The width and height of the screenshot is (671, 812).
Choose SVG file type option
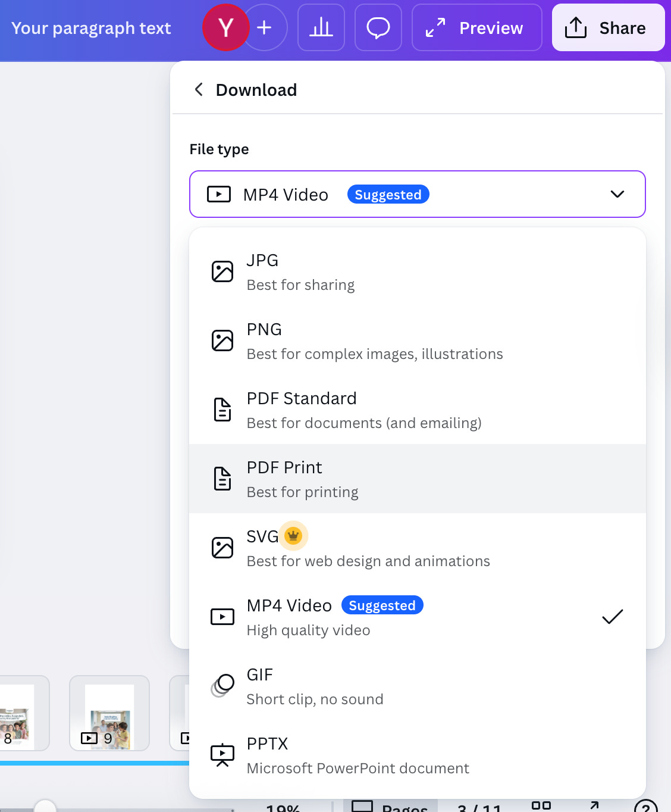click(418, 548)
